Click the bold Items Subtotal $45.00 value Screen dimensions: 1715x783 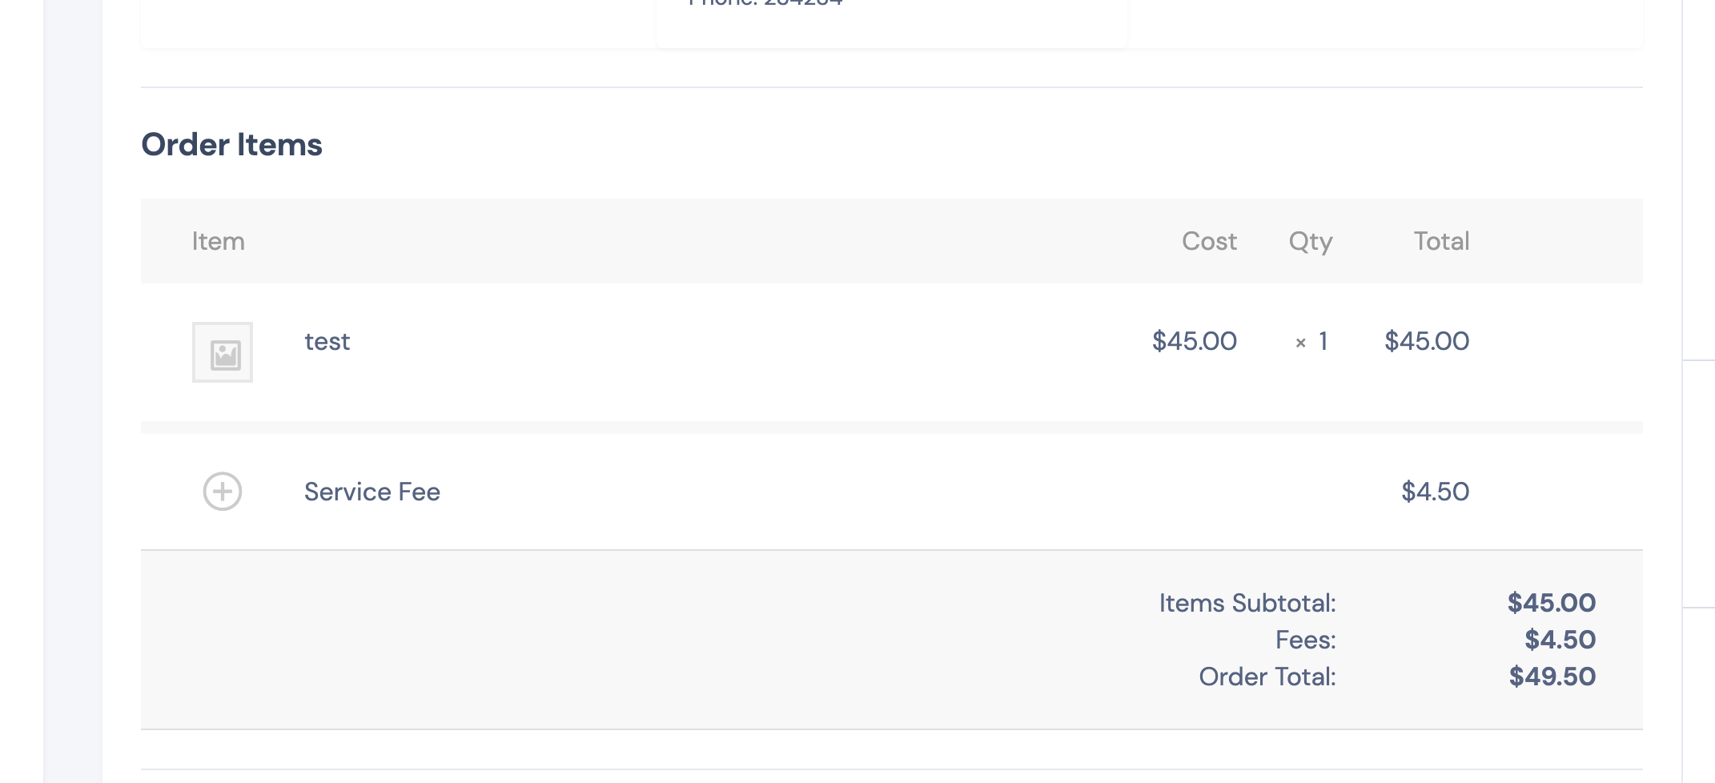click(1552, 603)
